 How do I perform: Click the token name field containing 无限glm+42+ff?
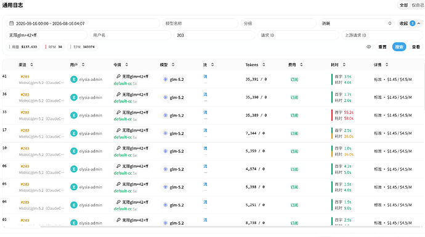tap(47, 35)
